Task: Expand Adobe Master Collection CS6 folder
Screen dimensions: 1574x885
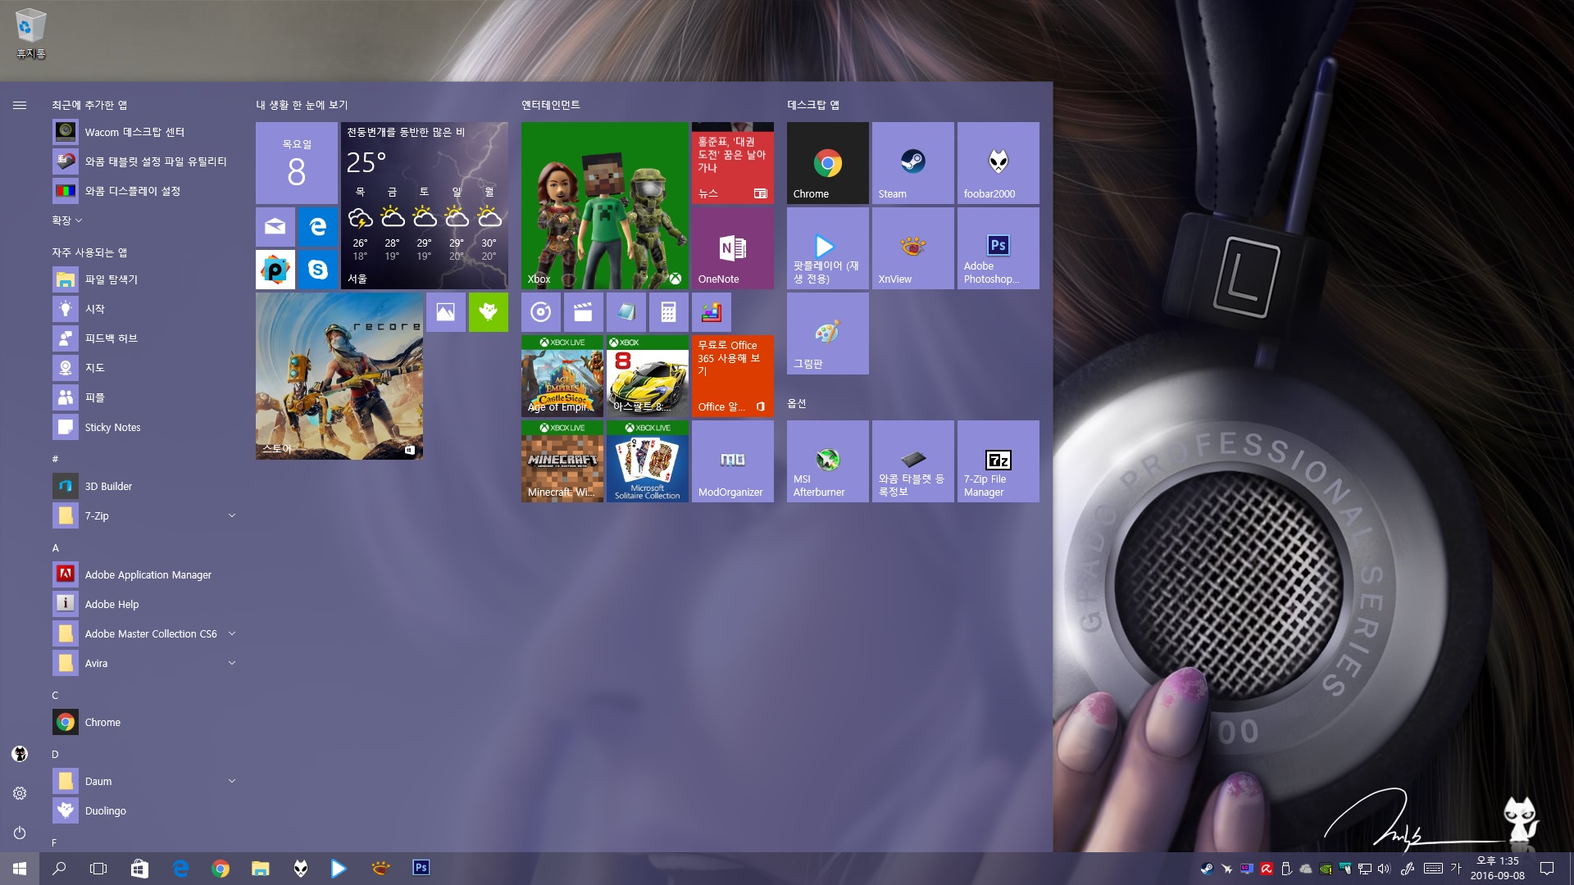Action: point(231,633)
